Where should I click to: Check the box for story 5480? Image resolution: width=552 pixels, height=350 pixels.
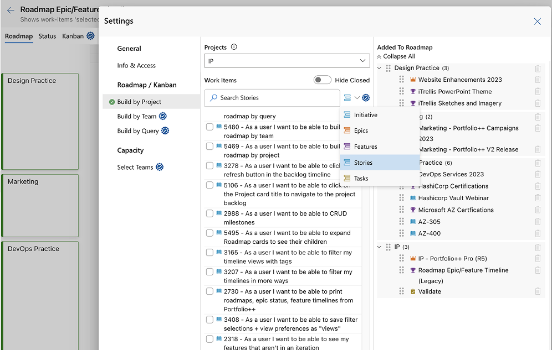pyautogui.click(x=209, y=127)
